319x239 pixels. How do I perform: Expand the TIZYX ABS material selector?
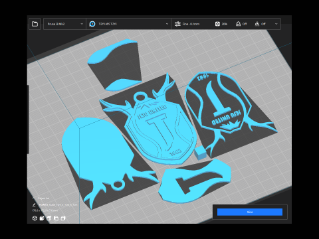(128, 24)
